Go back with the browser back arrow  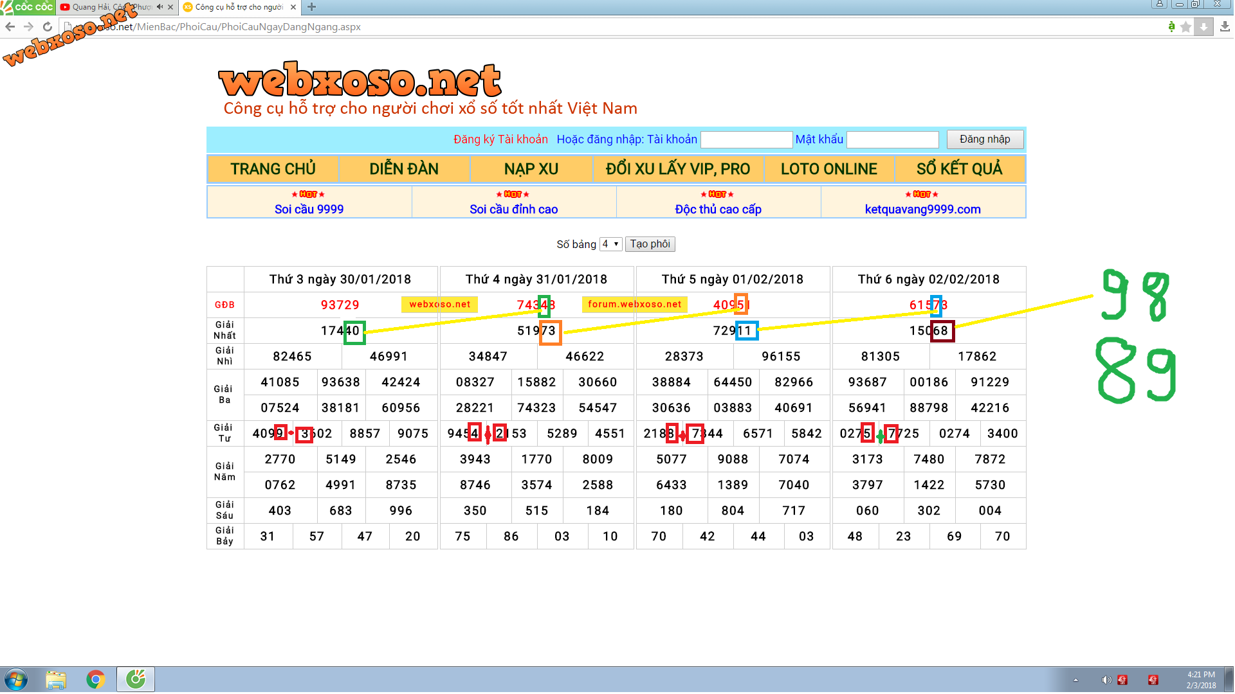pos(10,26)
